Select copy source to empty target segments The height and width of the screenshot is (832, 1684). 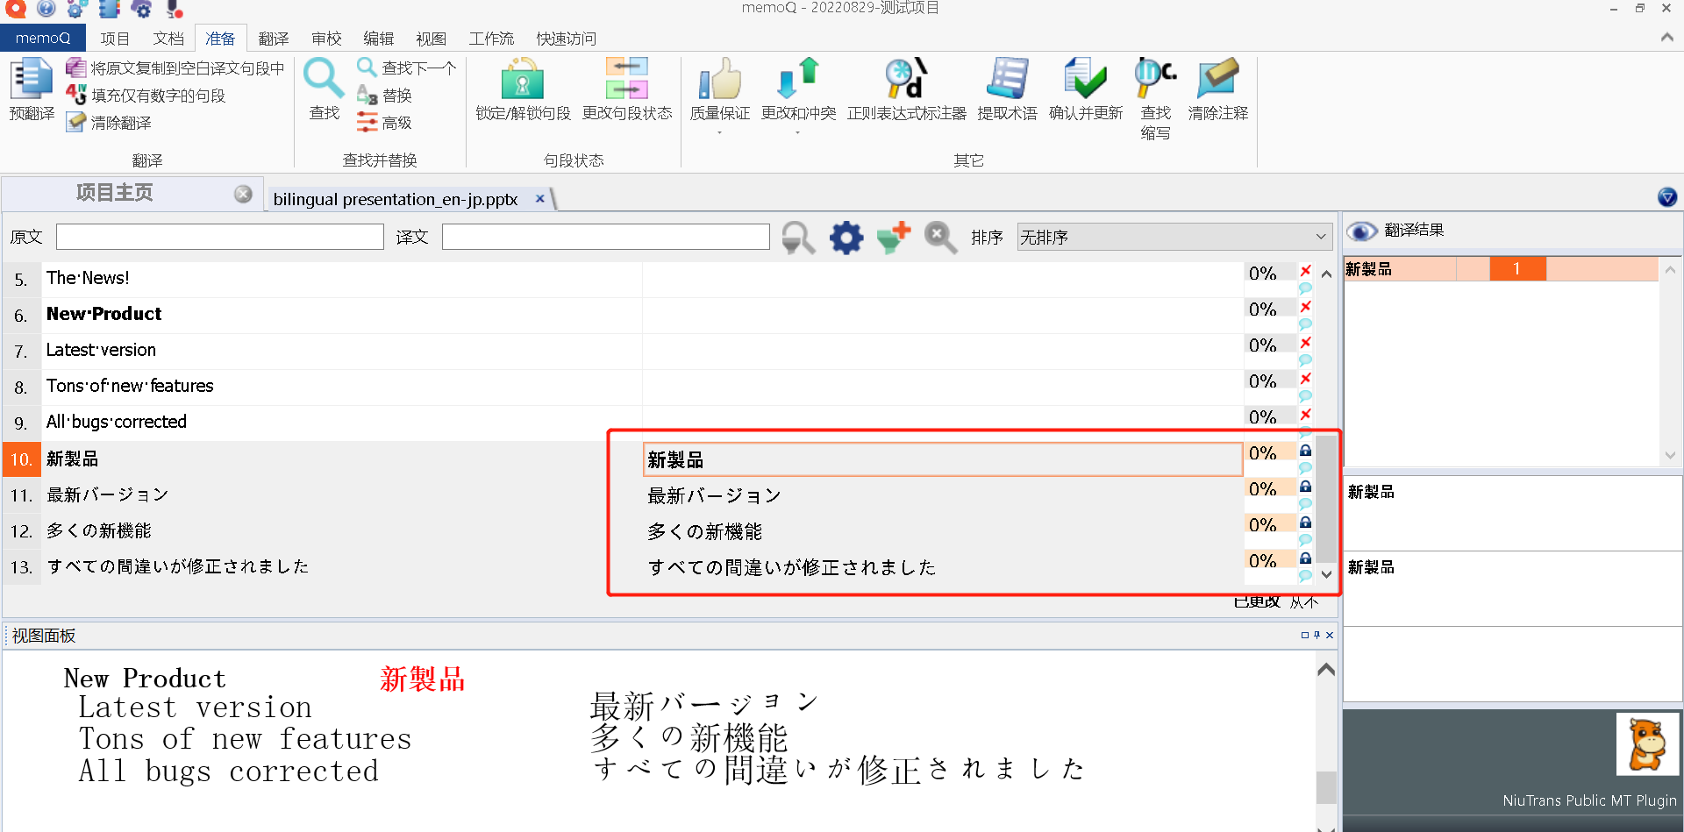pos(175,68)
